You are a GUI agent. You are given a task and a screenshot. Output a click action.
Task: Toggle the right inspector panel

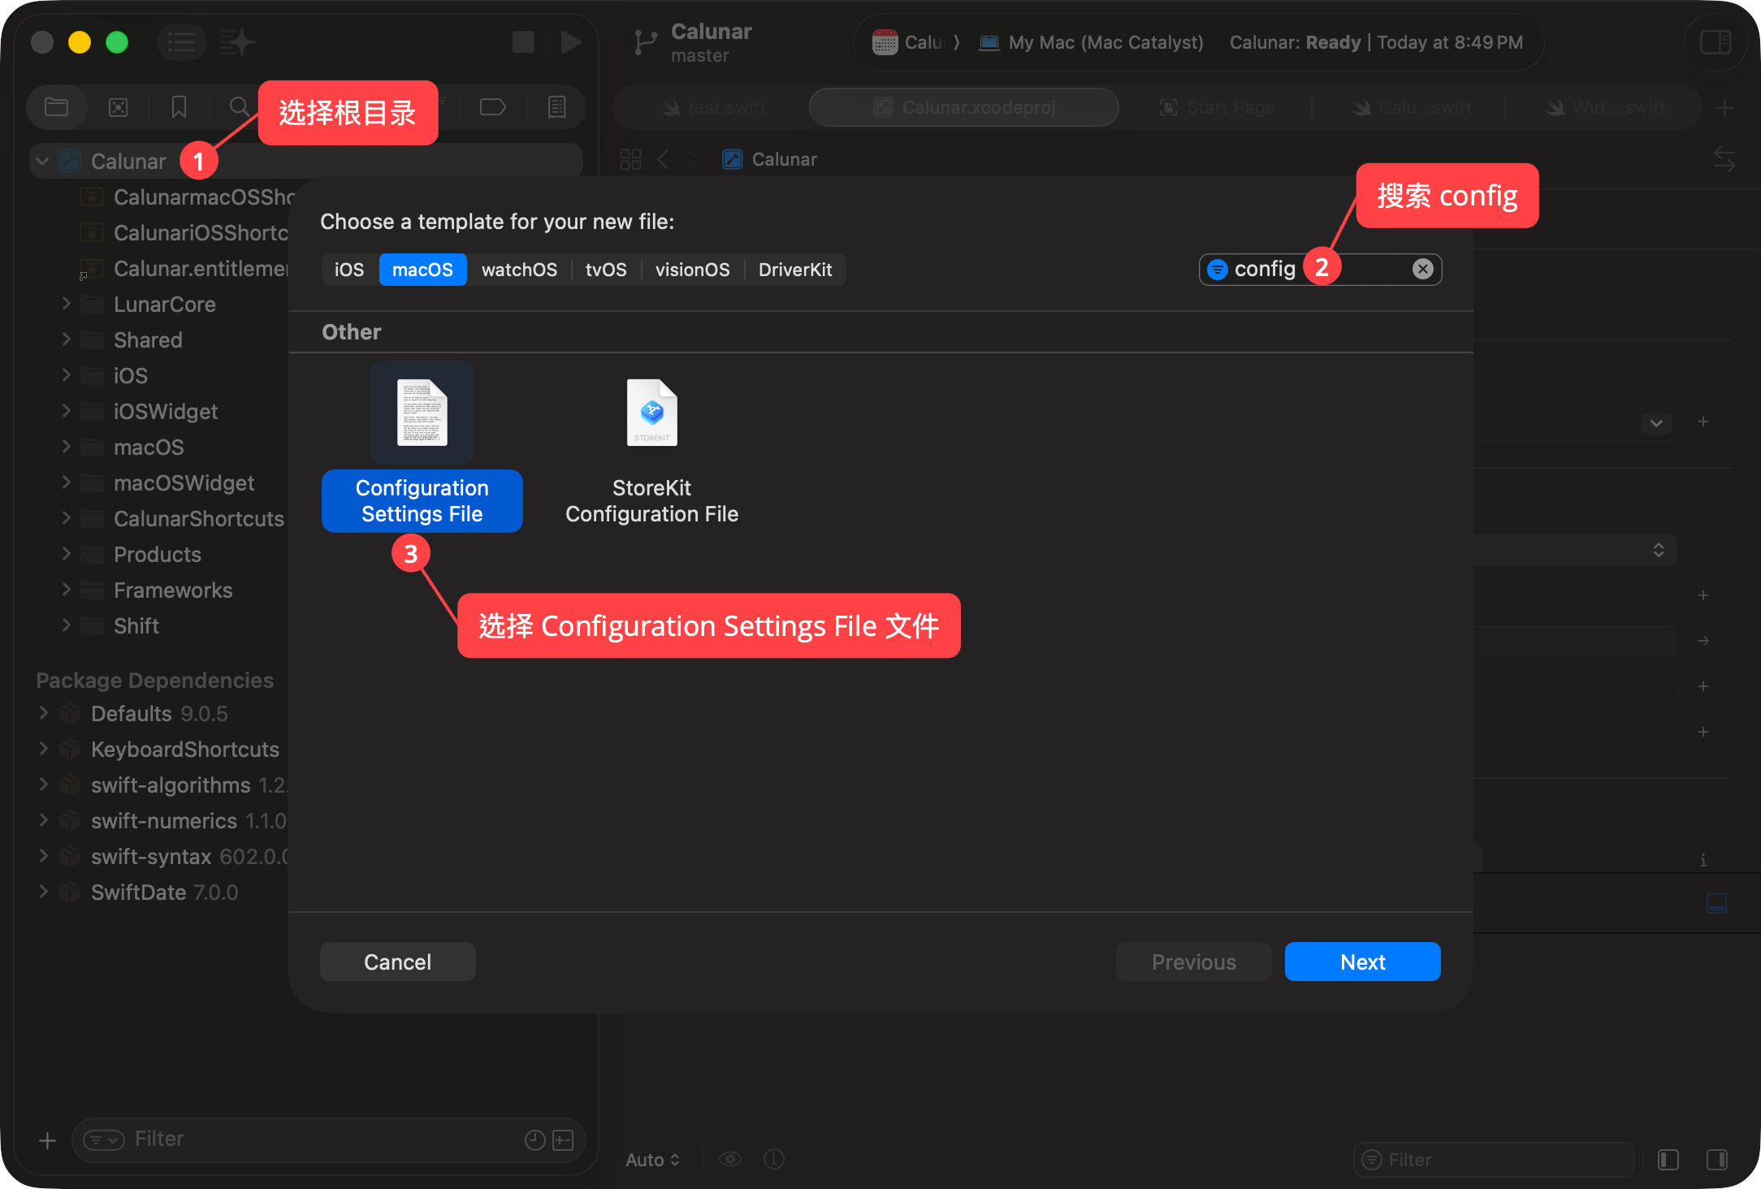(1716, 42)
